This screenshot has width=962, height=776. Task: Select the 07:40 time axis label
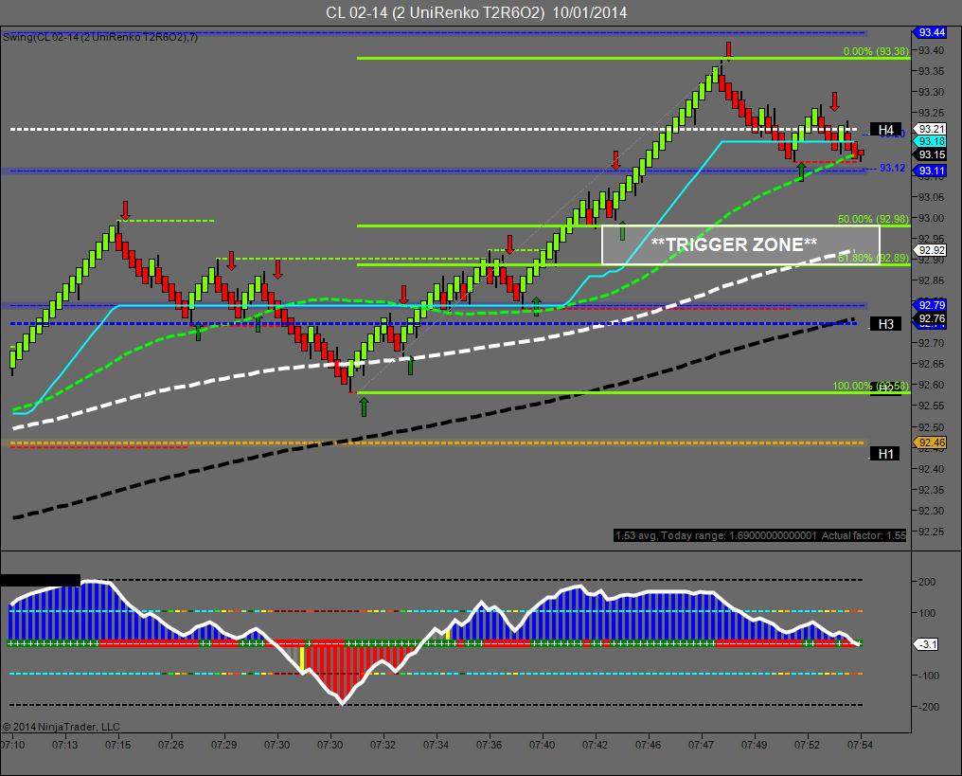pos(542,745)
